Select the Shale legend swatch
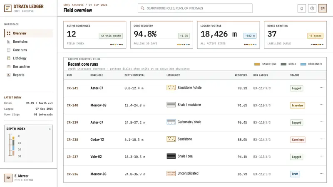 click(283, 64)
